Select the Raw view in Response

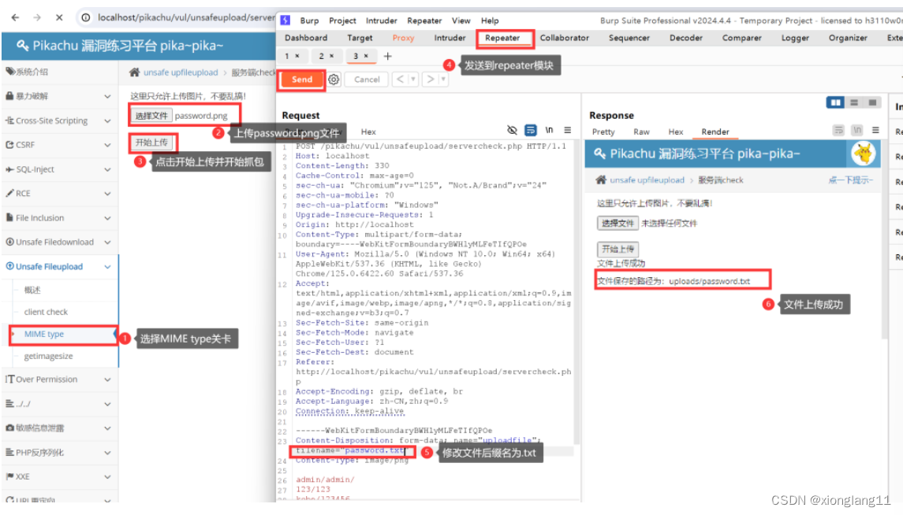pos(641,132)
